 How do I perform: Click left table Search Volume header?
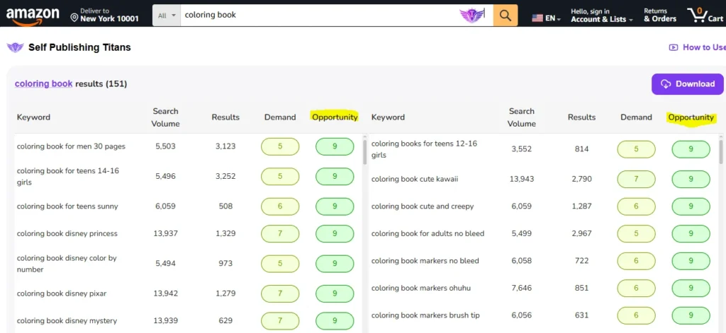tap(165, 117)
